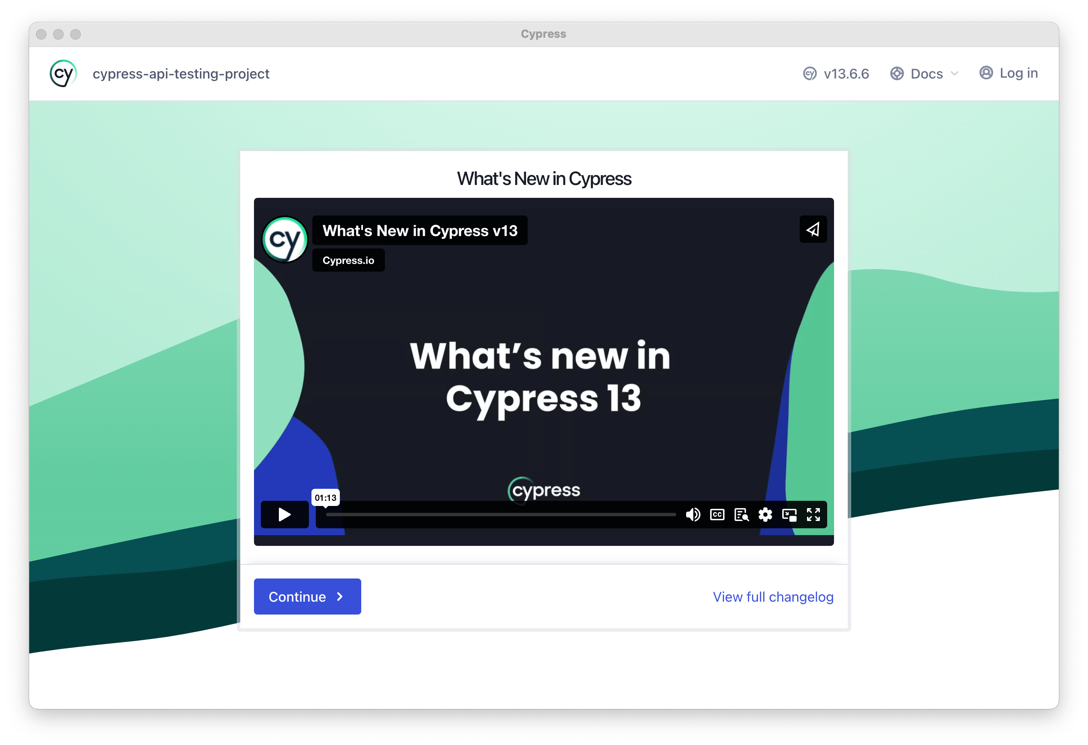Toggle video playback with the play button
This screenshot has width=1088, height=745.
click(x=284, y=515)
